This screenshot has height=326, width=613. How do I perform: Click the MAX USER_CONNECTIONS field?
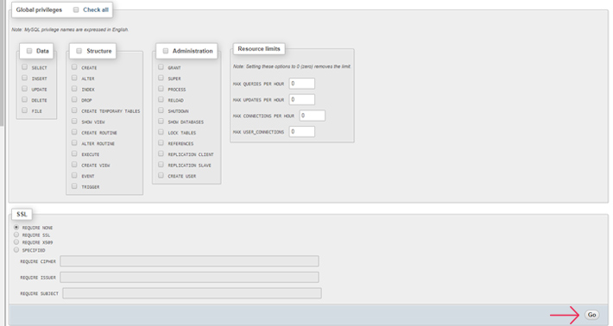pos(302,132)
